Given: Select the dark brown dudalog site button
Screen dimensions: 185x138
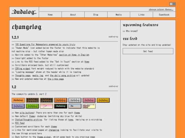Looking at the screenshot, I should coord(32,100).
